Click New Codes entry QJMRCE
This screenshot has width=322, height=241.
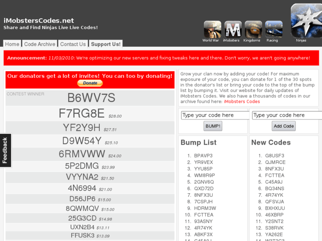click(275, 162)
